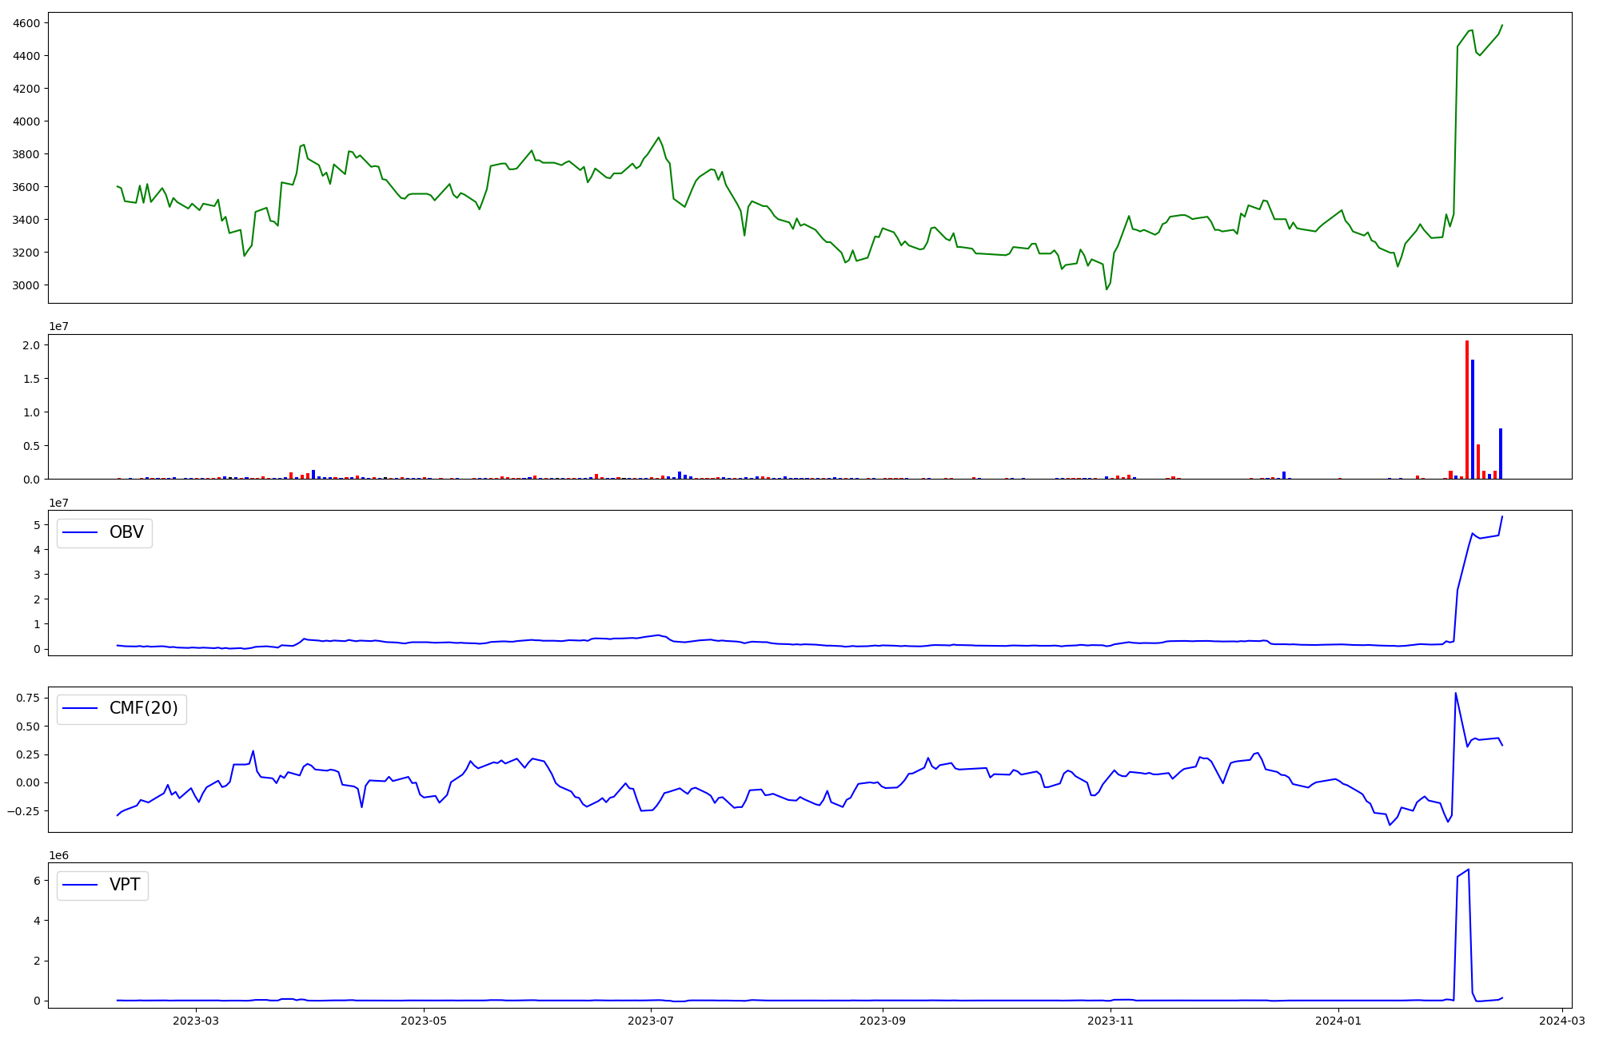Click the CMF(20) legend label
This screenshot has height=1039, width=1599.
143,709
